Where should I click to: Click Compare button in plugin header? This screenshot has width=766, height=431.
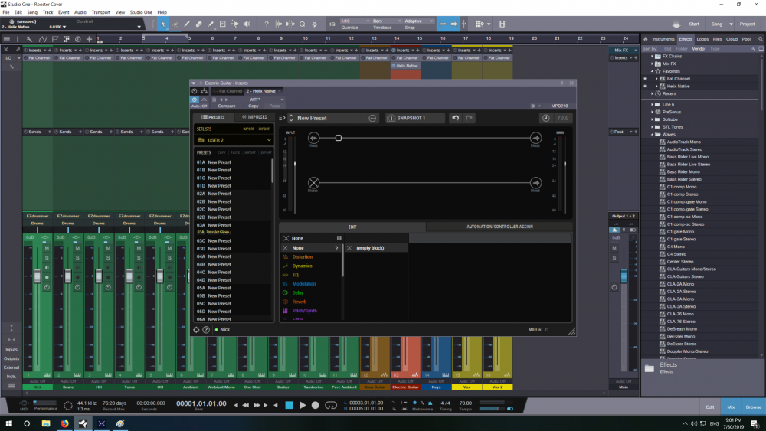click(x=226, y=106)
